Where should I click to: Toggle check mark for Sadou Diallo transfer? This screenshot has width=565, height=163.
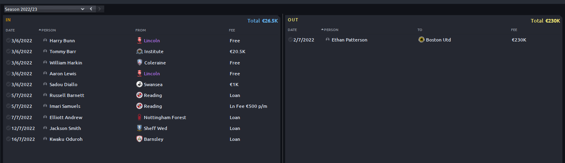8,84
